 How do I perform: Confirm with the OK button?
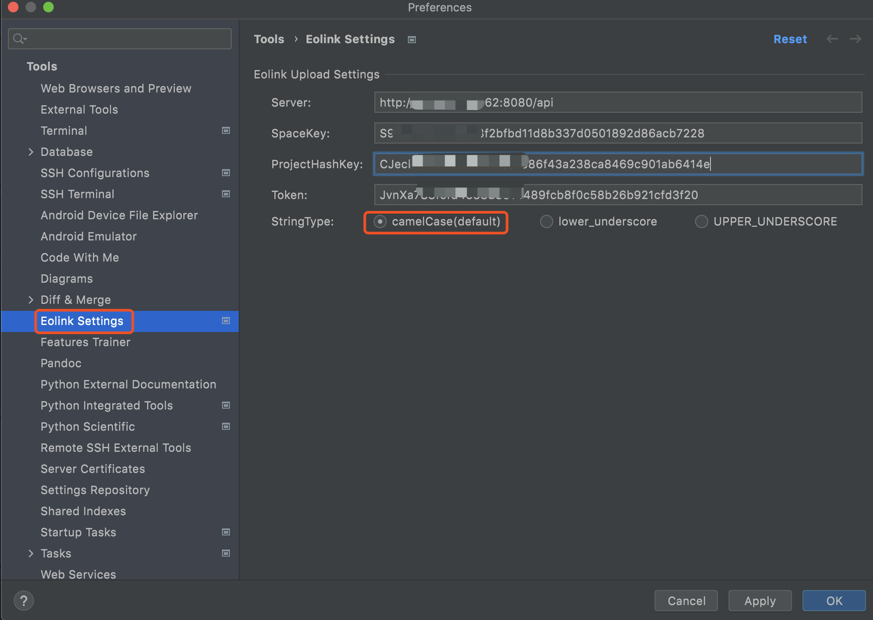[x=834, y=601]
